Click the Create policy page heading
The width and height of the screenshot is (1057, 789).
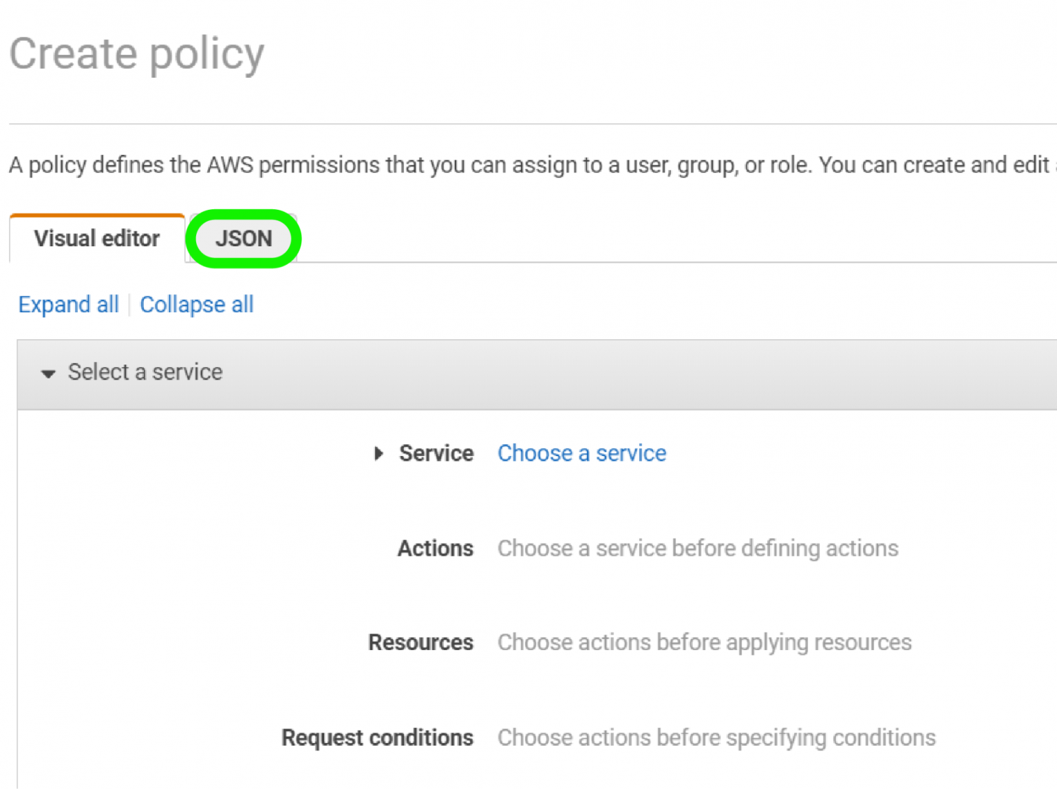point(137,54)
